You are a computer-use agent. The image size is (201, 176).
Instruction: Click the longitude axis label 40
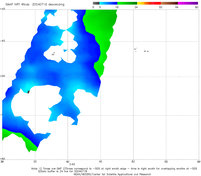(68, 162)
